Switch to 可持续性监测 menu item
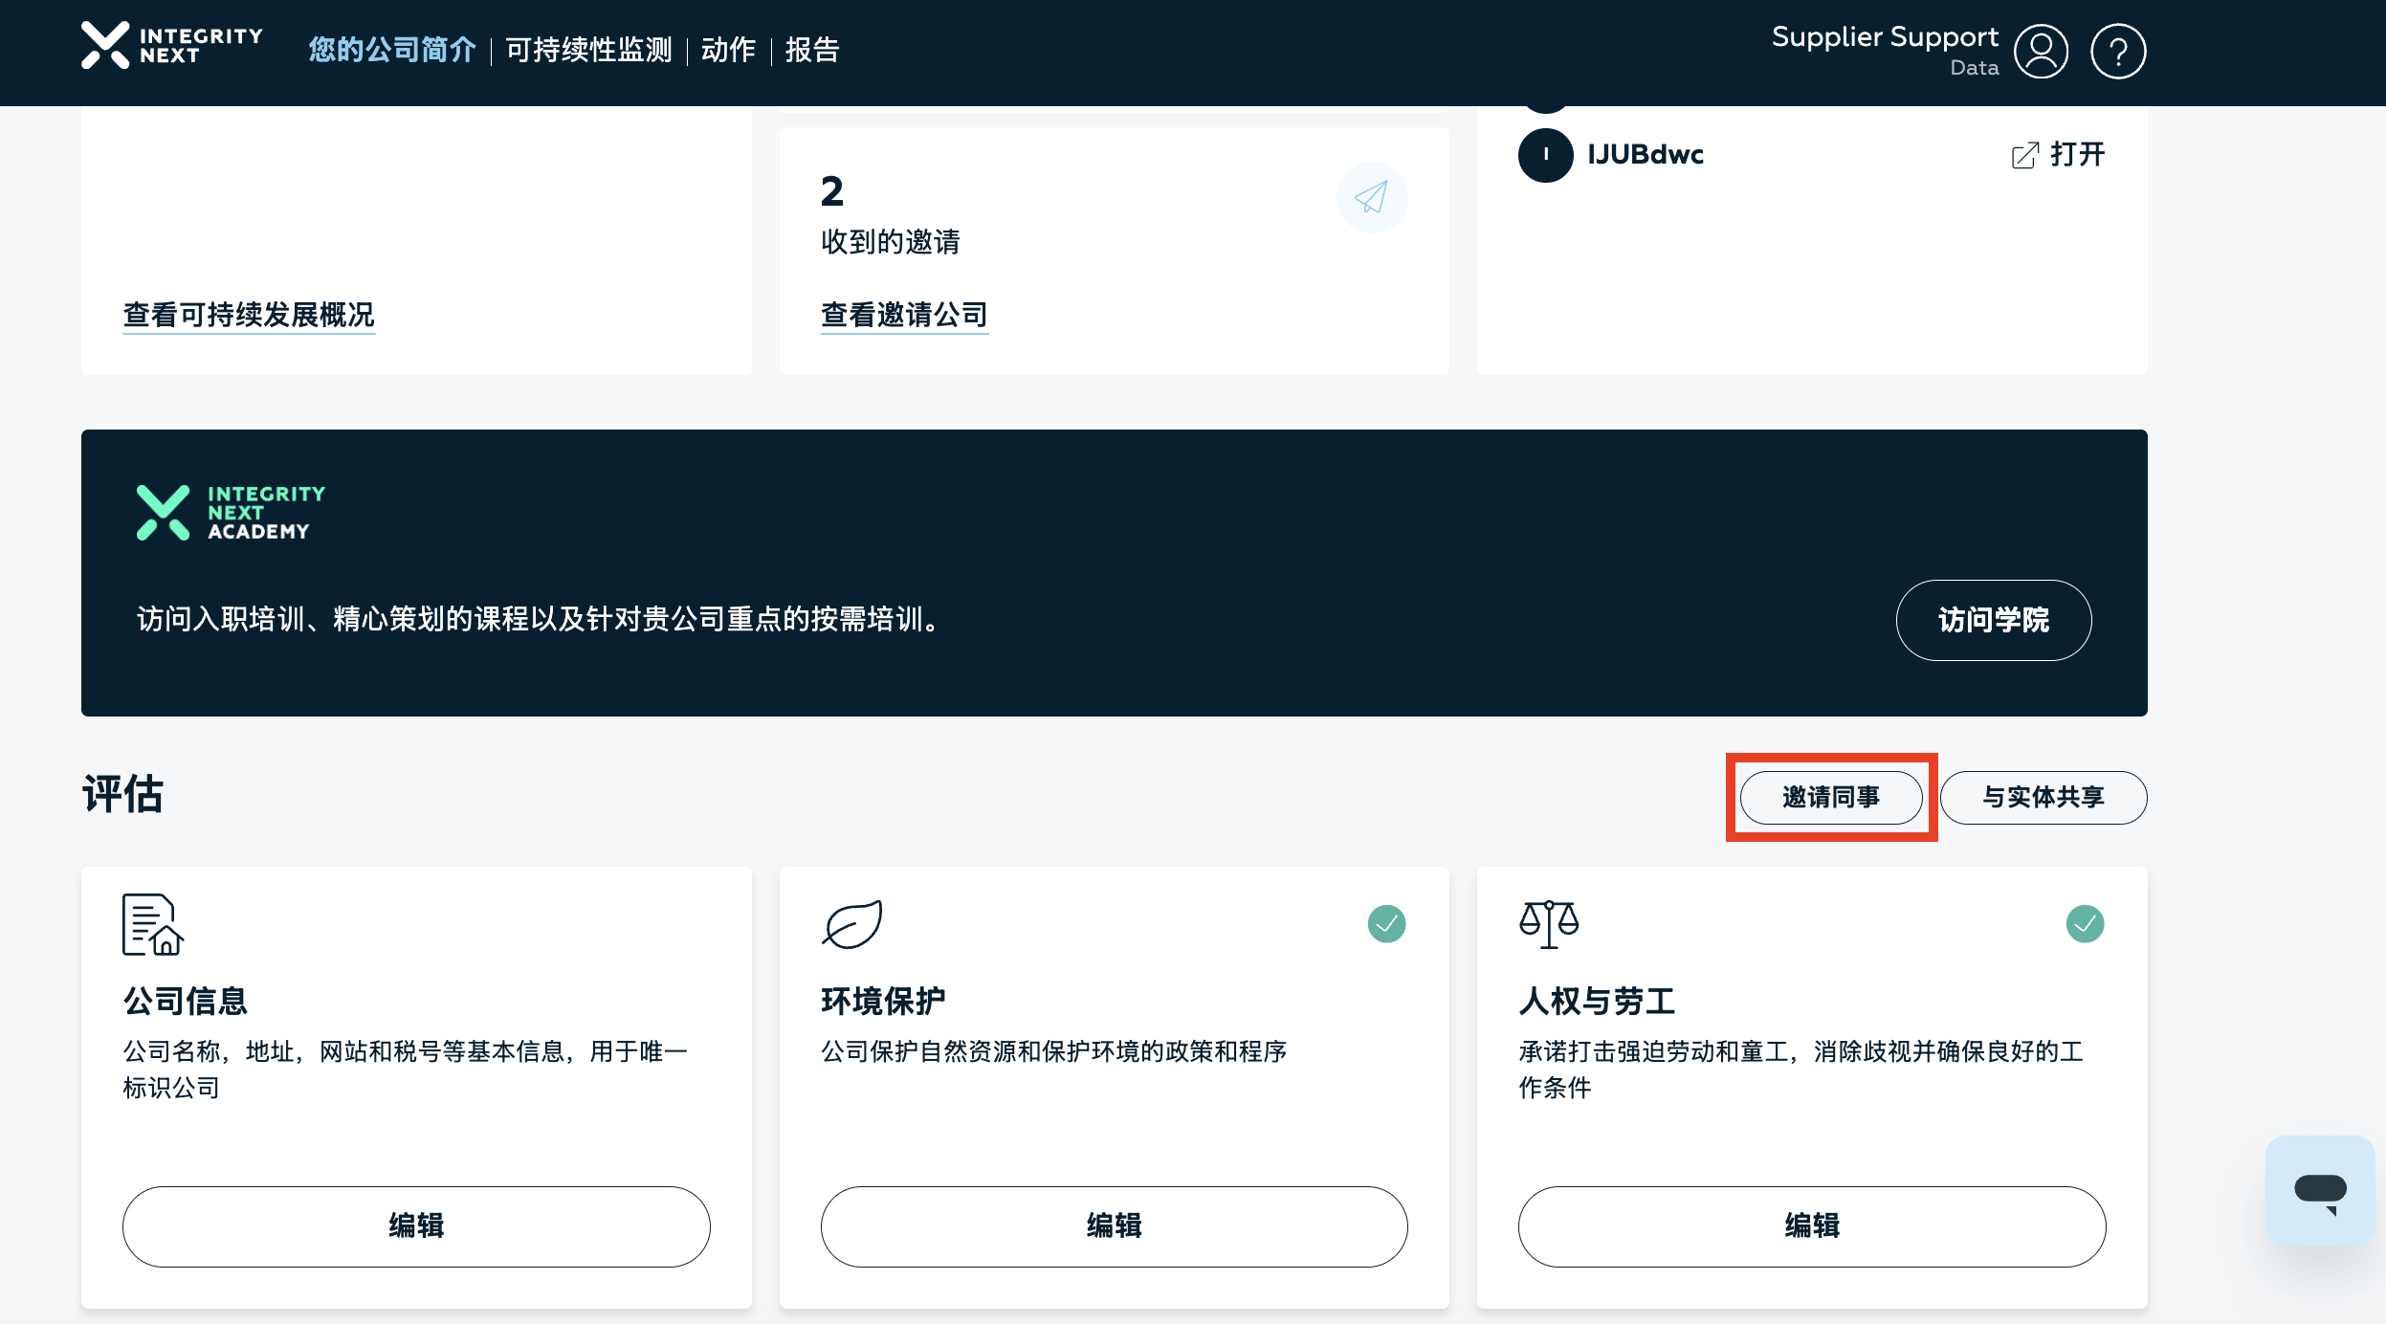 pyautogui.click(x=588, y=50)
